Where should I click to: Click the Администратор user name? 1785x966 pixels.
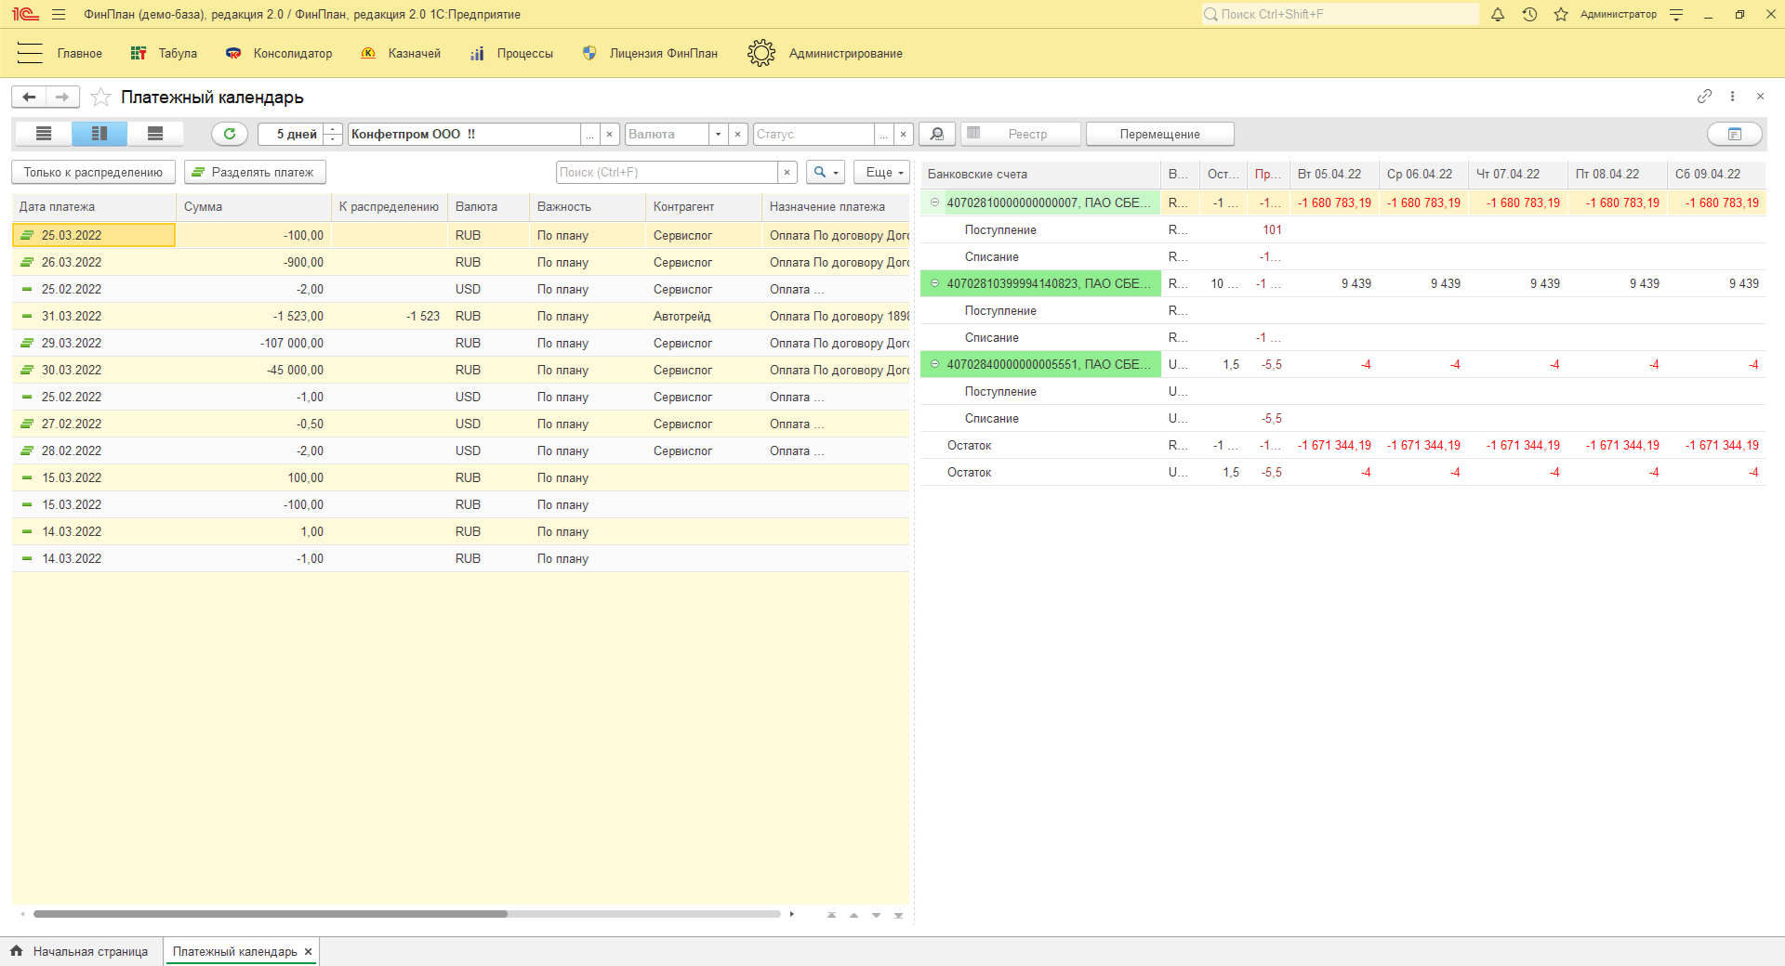pyautogui.click(x=1618, y=14)
